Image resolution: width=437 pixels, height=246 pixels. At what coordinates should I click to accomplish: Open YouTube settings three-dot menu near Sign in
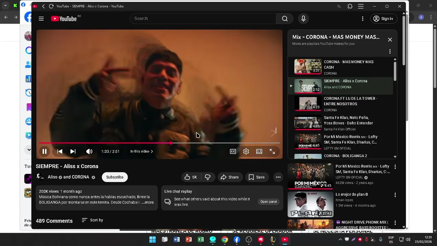(x=363, y=19)
